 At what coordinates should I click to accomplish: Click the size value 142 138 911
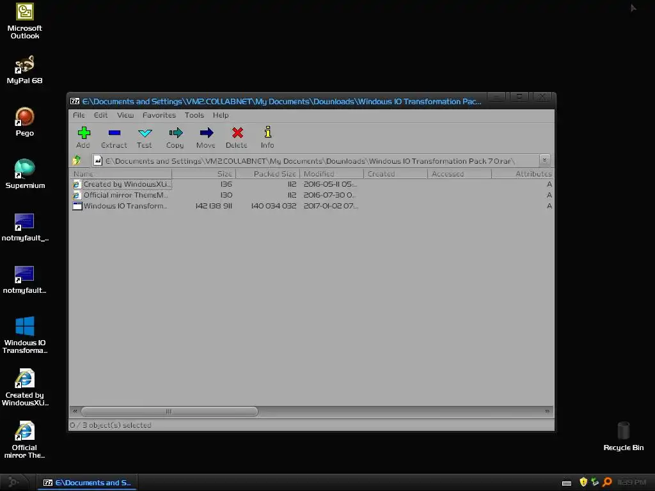(214, 206)
